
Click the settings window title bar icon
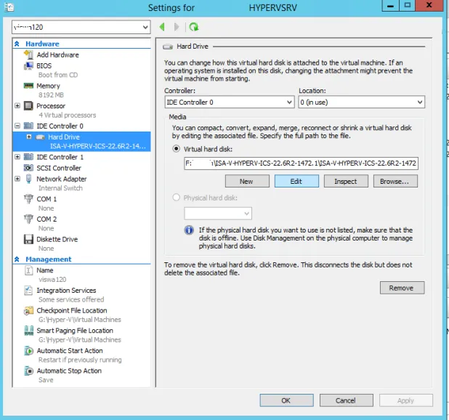click(9, 7)
